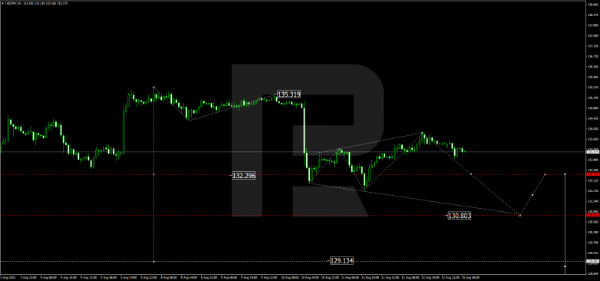Click the '12 Aug 06:00' time axis label

coord(411,277)
